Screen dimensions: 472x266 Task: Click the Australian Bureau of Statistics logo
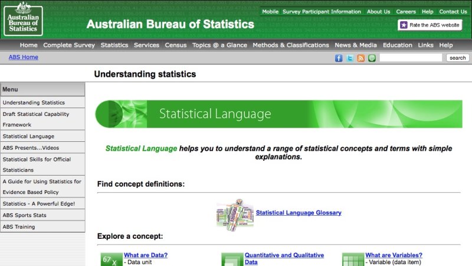pos(23,19)
